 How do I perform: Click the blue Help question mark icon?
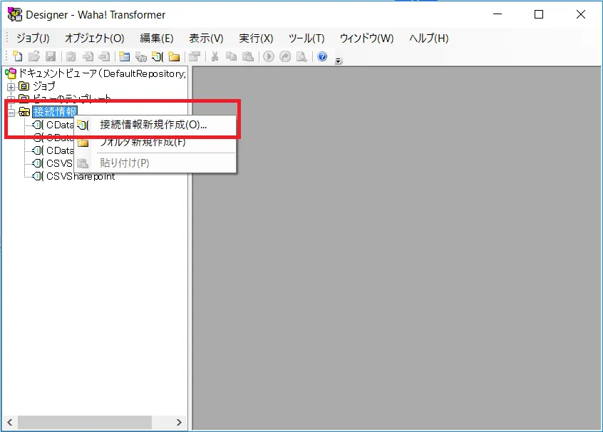(x=322, y=57)
